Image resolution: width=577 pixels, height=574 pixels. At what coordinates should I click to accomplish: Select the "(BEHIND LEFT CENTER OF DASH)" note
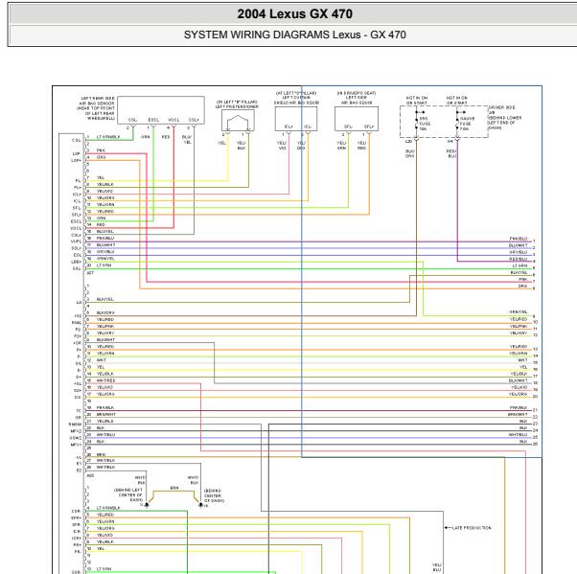(128, 494)
